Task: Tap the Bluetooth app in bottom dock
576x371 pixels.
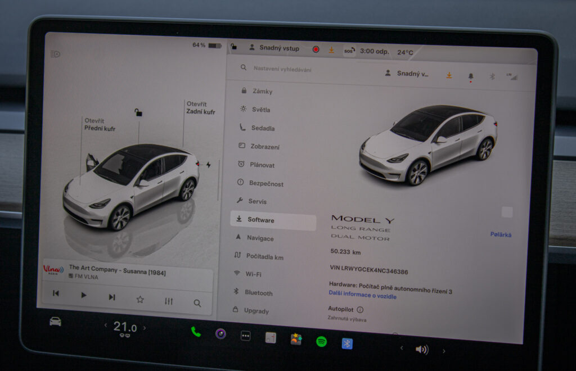Action: pos(347,343)
